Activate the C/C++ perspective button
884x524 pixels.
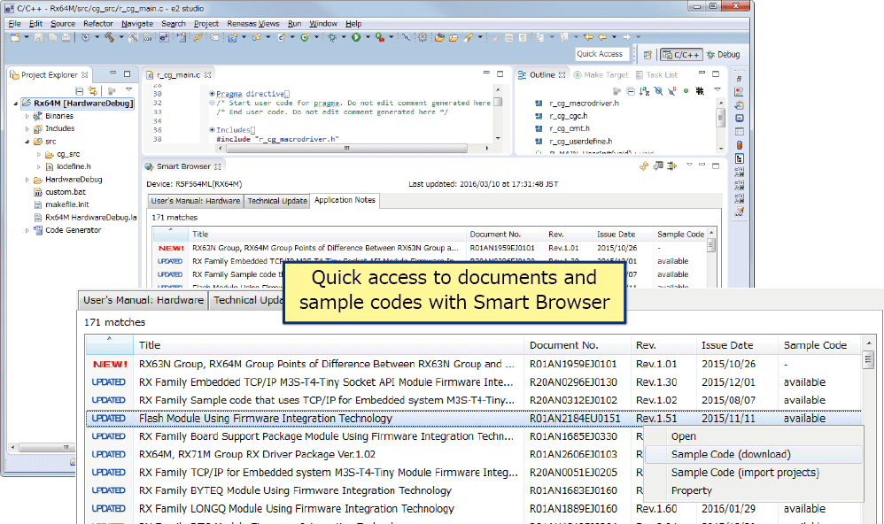pos(681,55)
